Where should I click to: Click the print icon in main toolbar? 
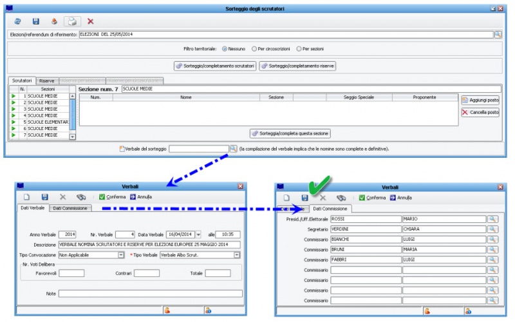tap(72, 21)
